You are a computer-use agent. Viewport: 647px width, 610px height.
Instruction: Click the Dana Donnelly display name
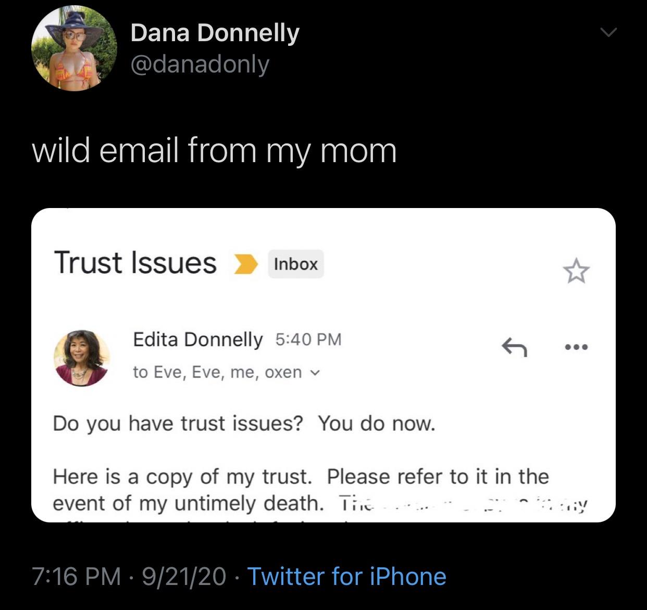215,33
